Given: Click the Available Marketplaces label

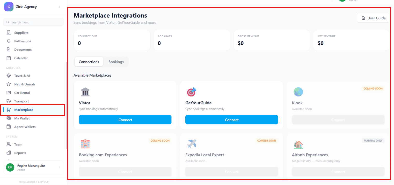Looking at the screenshot, I should click(x=92, y=75).
